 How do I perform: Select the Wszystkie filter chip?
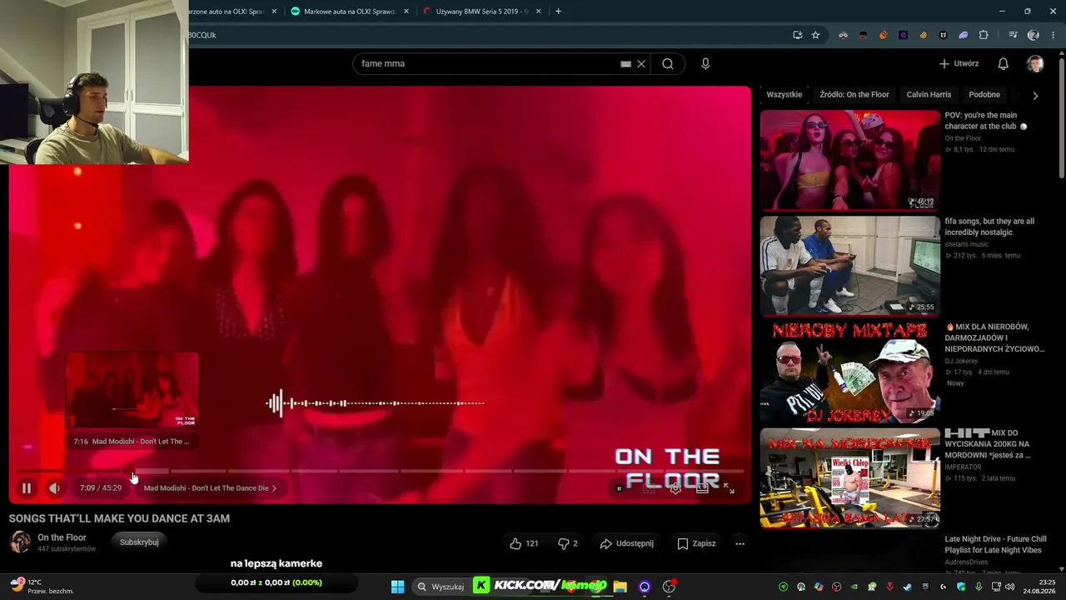click(x=785, y=95)
